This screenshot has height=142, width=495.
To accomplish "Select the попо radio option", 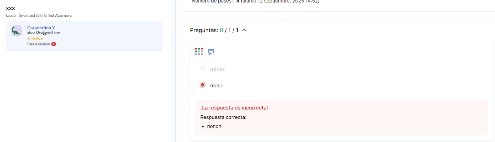I will click(x=203, y=85).
